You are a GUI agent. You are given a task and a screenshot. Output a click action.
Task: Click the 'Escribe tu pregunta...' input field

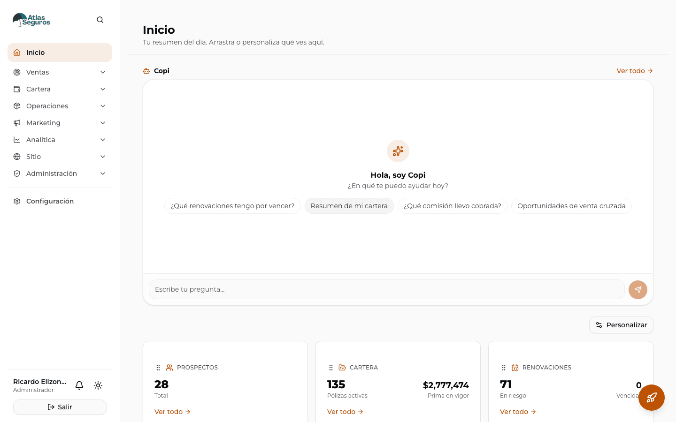point(387,289)
